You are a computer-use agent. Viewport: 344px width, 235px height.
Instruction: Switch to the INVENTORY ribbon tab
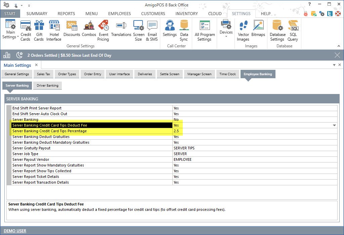[186, 14]
